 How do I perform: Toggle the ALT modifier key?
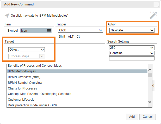click(x=71, y=37)
